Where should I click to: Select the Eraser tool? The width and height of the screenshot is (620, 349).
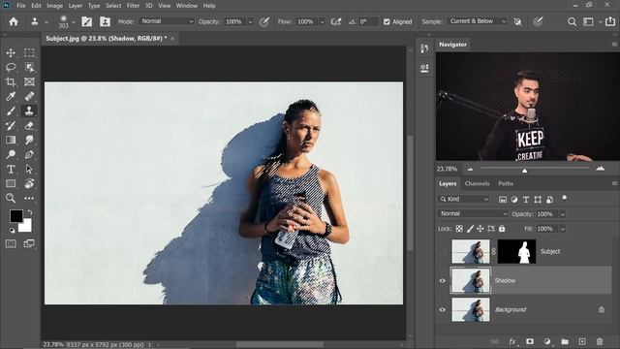click(x=29, y=126)
